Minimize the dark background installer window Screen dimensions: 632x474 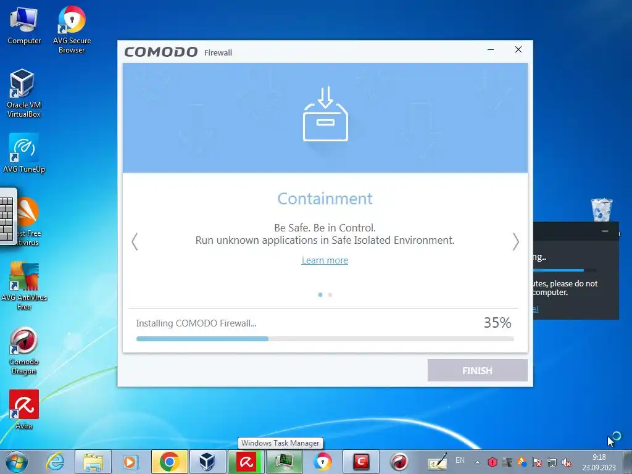pyautogui.click(x=605, y=231)
